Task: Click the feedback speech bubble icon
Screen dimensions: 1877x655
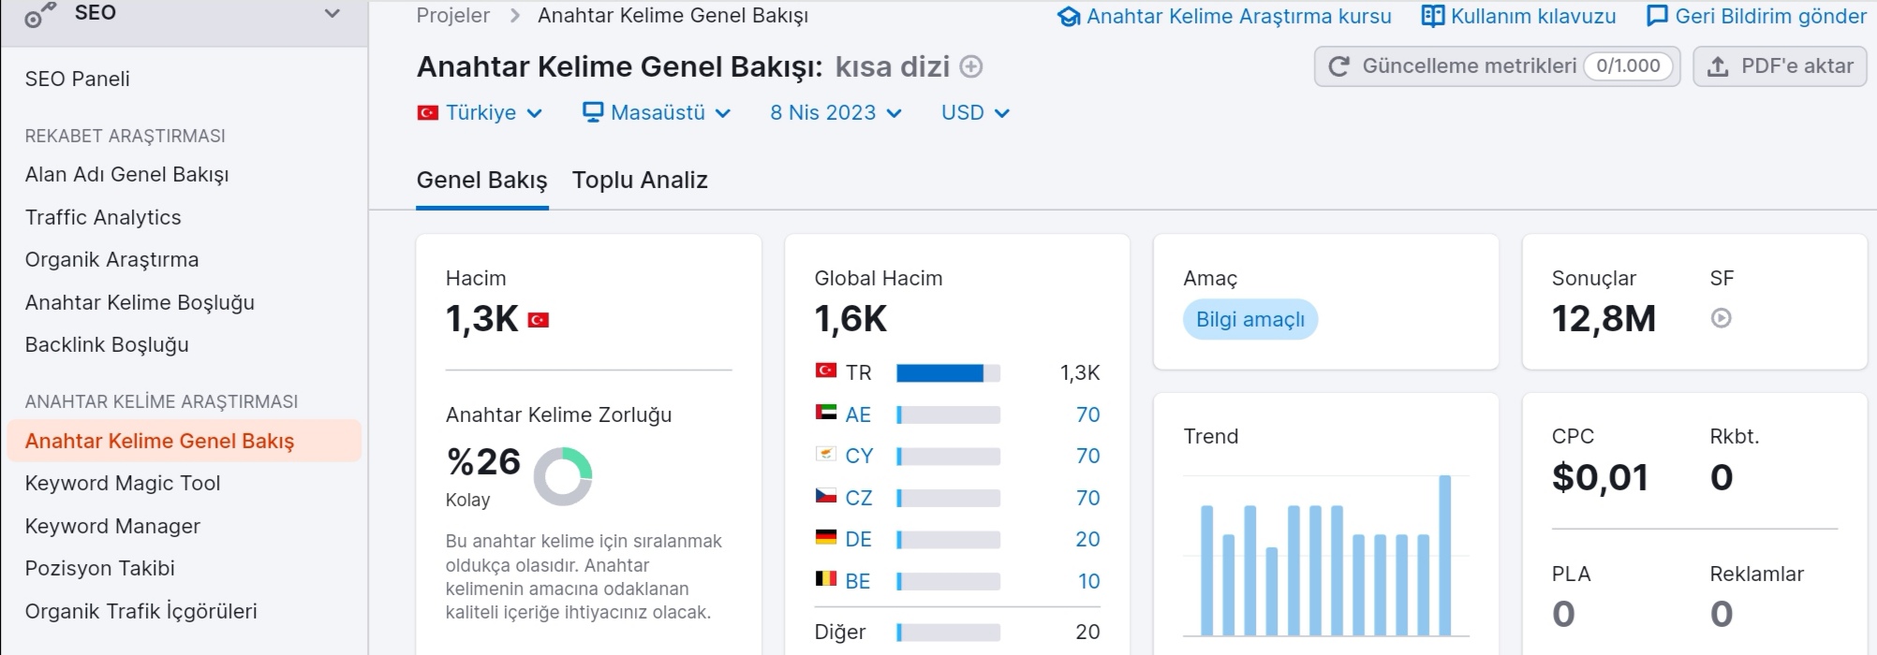Action: (1657, 17)
